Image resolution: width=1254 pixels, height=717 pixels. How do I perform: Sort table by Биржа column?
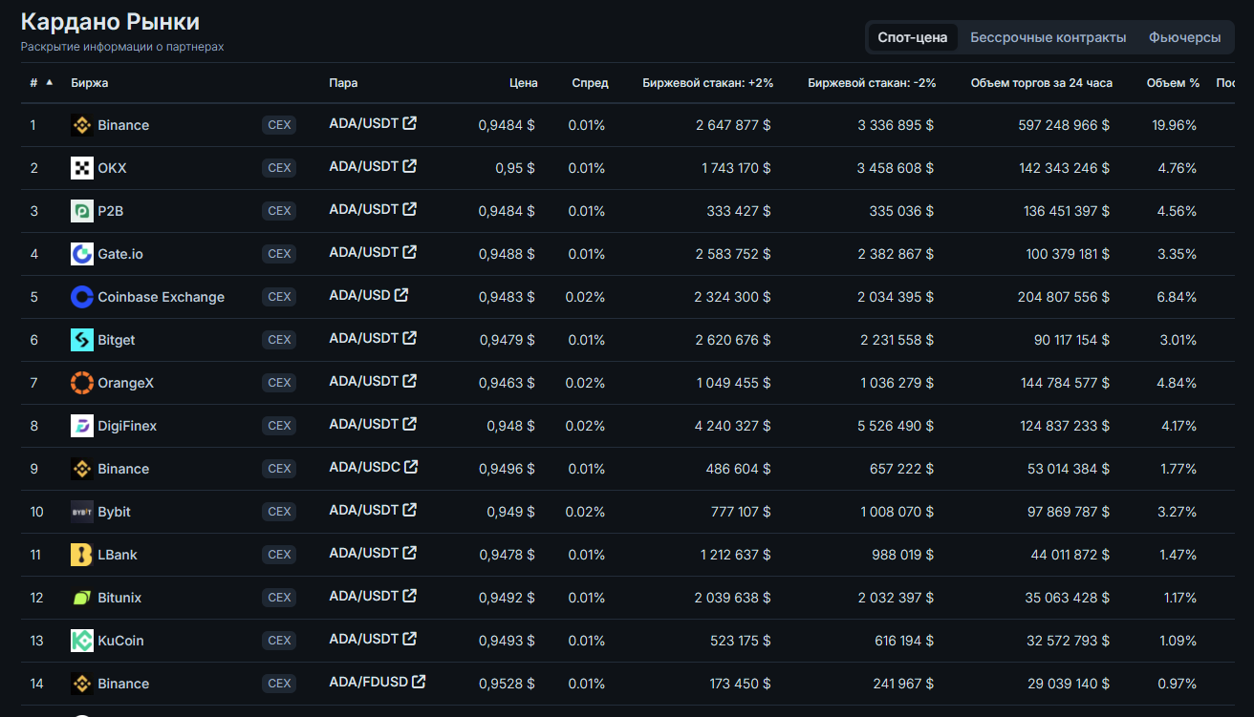(90, 83)
